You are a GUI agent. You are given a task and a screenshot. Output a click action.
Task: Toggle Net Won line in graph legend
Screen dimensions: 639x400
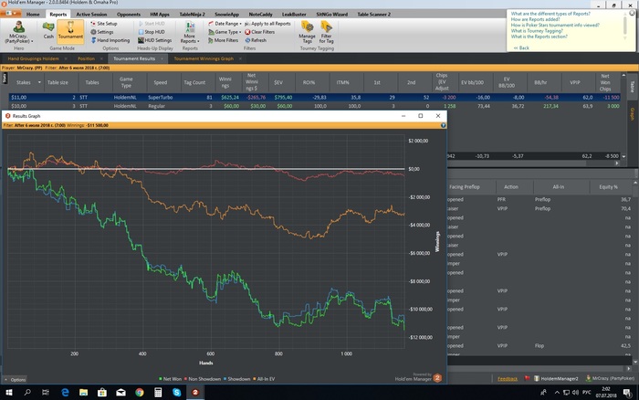pos(170,379)
